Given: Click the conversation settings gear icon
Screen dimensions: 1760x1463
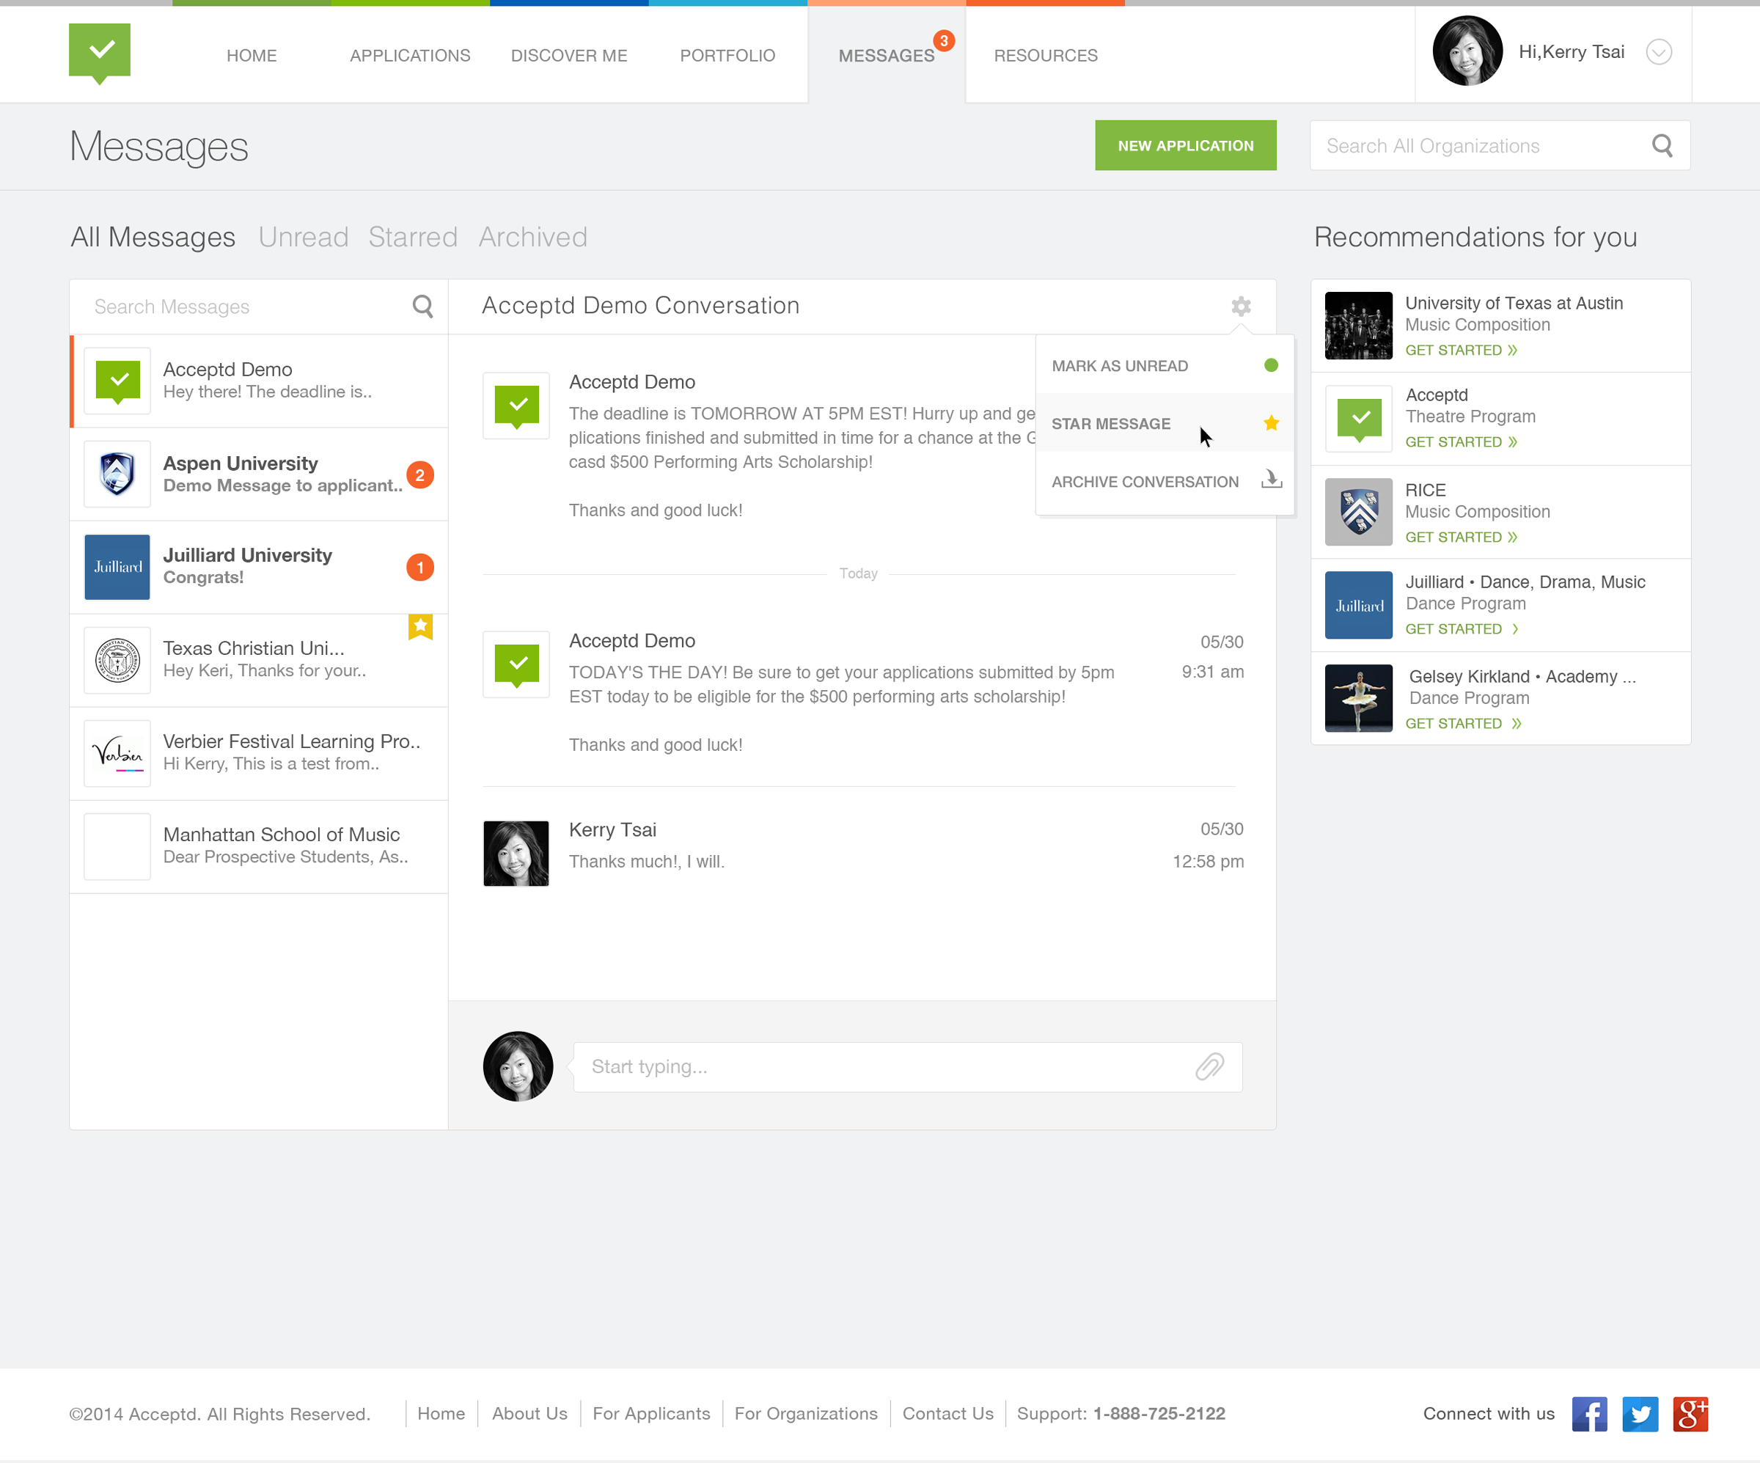Looking at the screenshot, I should tap(1240, 306).
